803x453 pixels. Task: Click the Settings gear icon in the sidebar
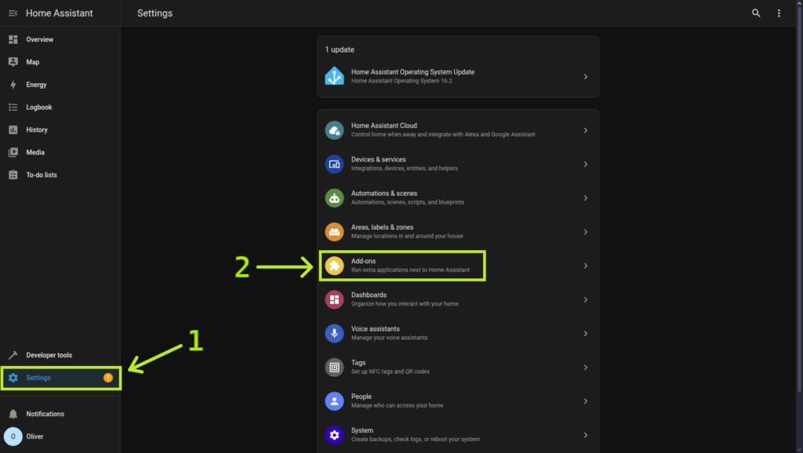pyautogui.click(x=13, y=378)
